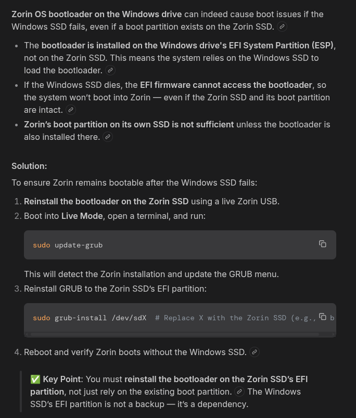Click the green checkmark beside Key Point
Image resolution: width=356 pixels, height=418 pixels.
tap(35, 380)
